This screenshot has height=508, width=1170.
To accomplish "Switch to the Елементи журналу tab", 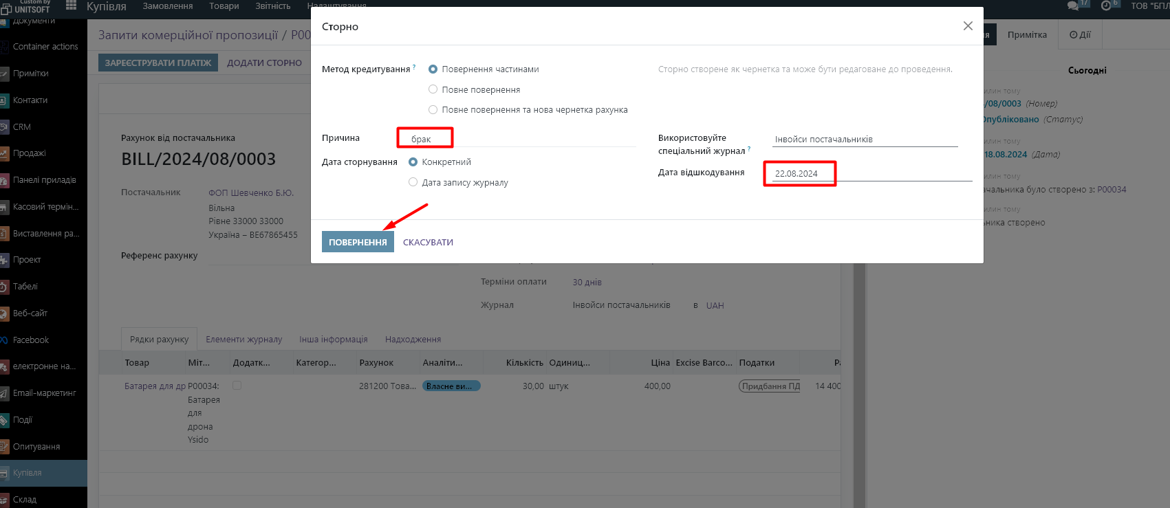I will (x=243, y=340).
